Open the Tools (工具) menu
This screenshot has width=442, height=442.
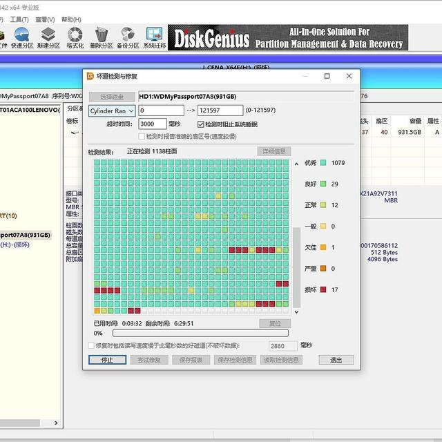19,19
